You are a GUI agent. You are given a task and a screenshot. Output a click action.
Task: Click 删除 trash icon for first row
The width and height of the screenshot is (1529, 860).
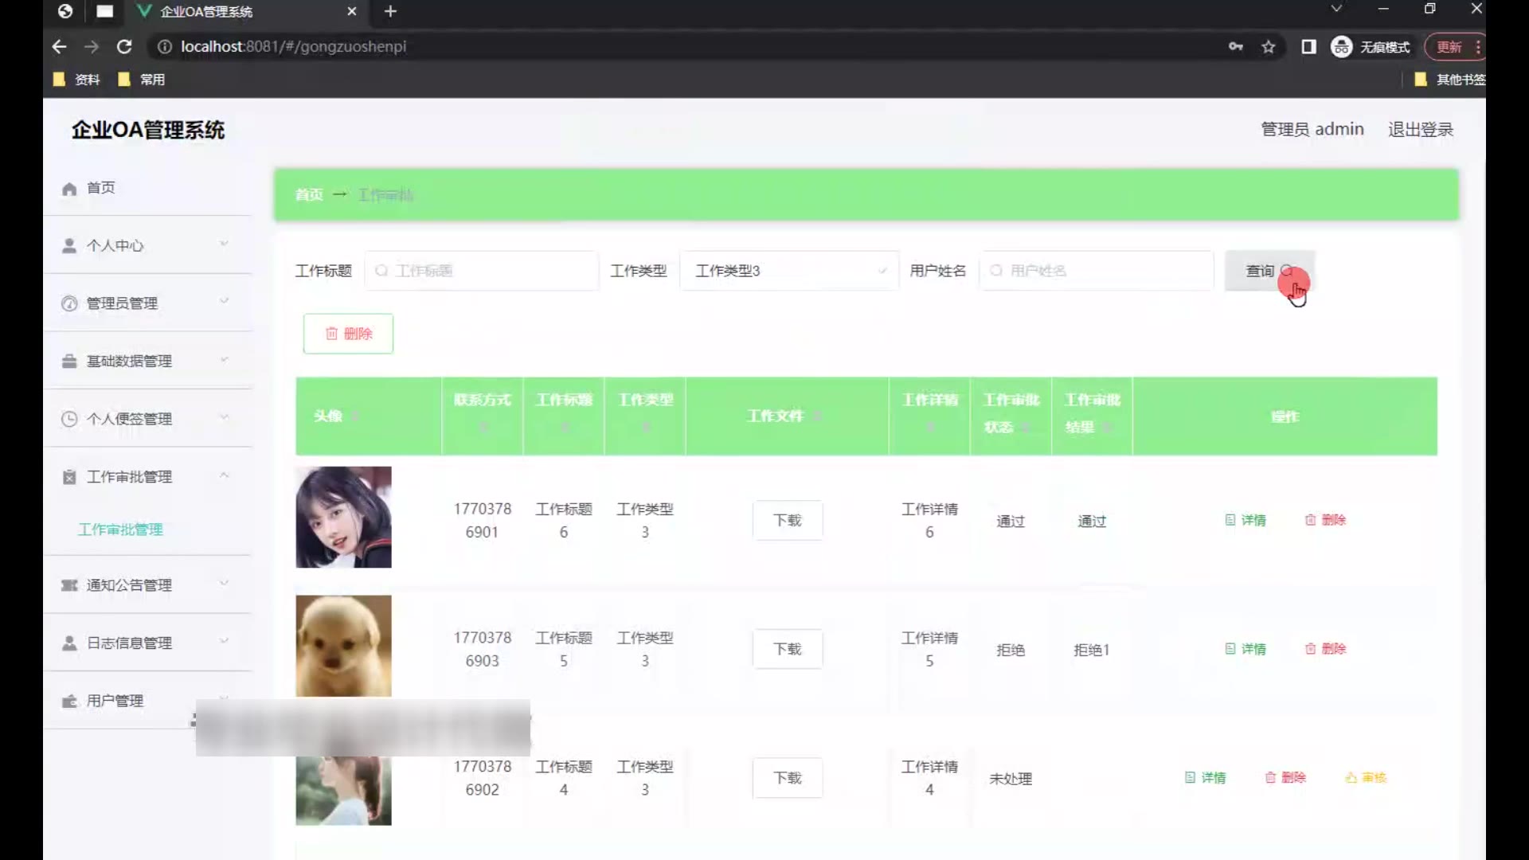tap(1310, 520)
